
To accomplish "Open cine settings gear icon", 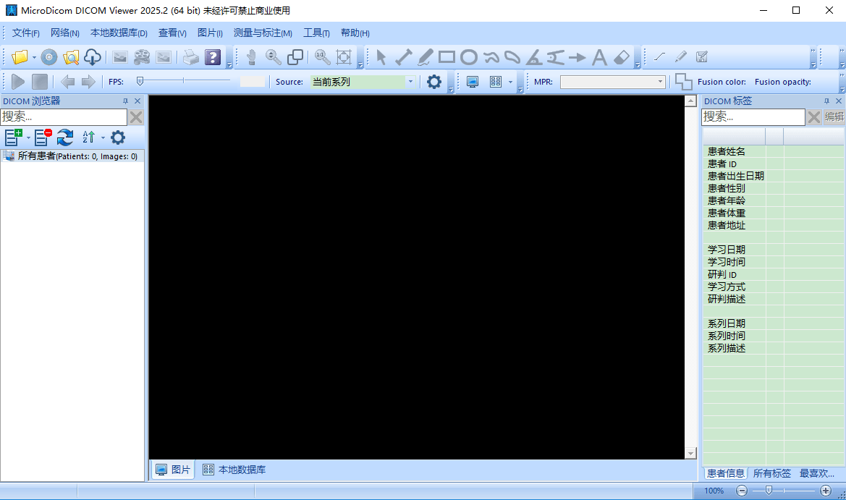I will [433, 82].
